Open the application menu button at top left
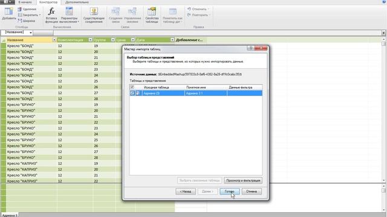The image size is (387, 217). click(x=7, y=2)
